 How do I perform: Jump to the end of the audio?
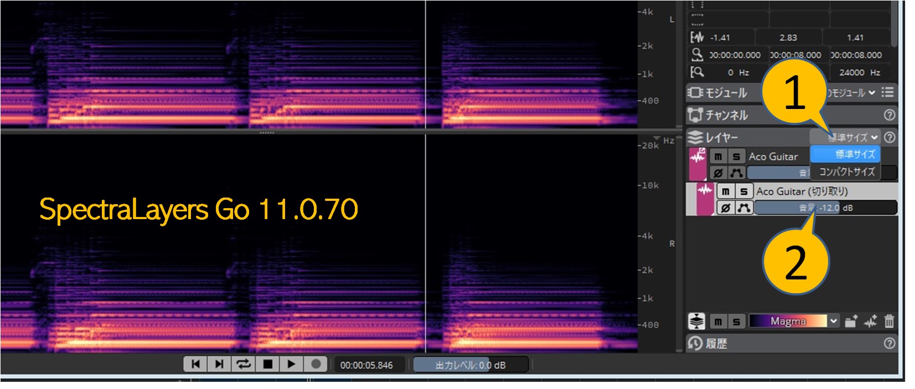click(219, 364)
